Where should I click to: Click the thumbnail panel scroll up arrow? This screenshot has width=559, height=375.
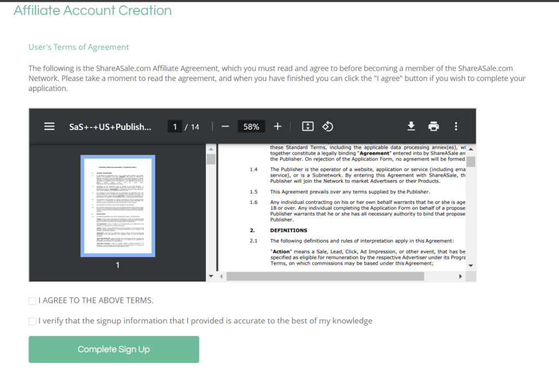211,149
